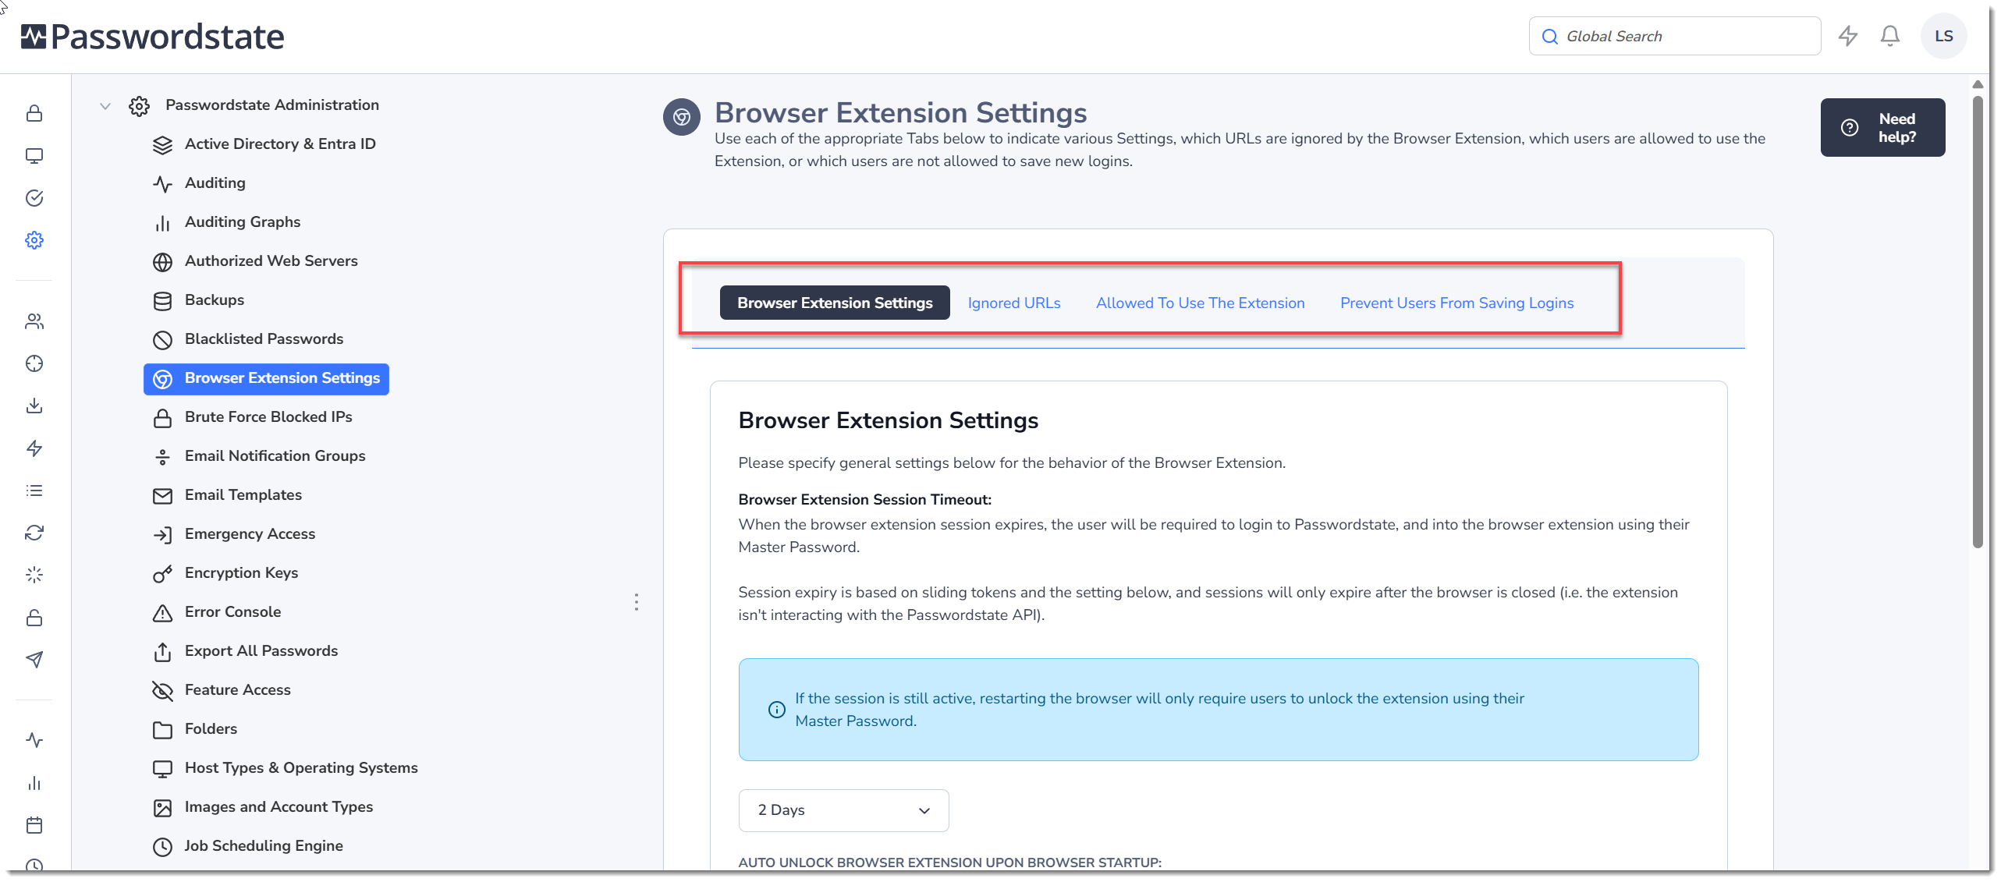Open Prevent Users From Saving Logins tab
Screen dimensions: 2001x882
tap(1456, 303)
